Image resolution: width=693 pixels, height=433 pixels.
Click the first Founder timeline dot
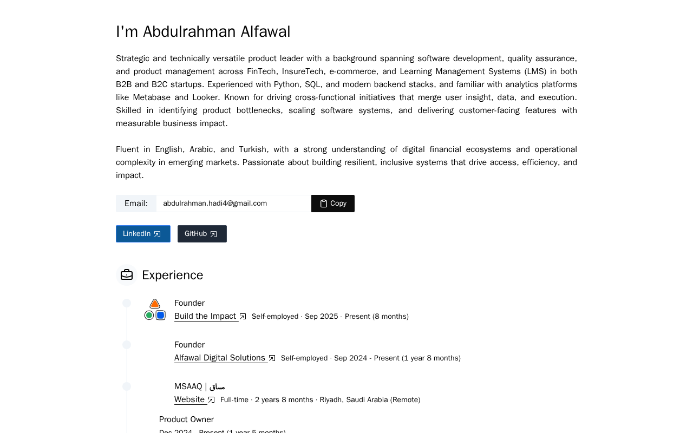(127, 303)
